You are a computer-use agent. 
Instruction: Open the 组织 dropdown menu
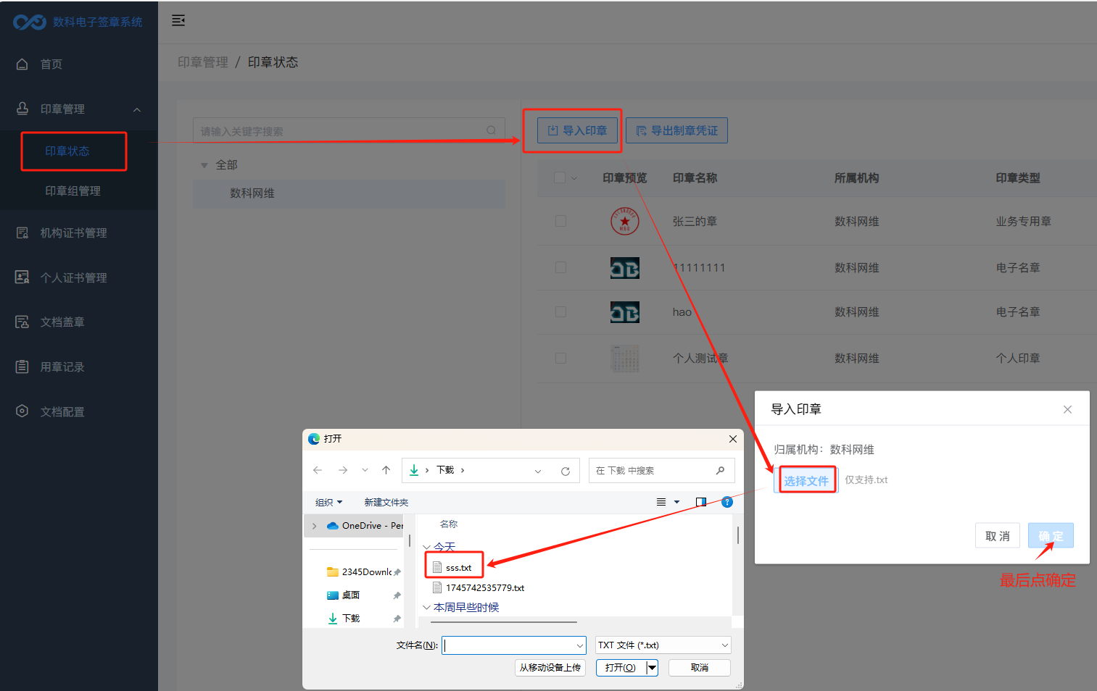[x=328, y=502]
